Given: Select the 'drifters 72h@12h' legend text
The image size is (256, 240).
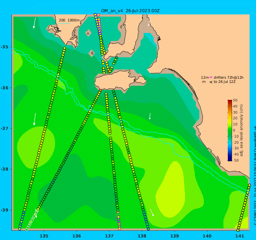Looking at the screenshot, I should 228,77.
